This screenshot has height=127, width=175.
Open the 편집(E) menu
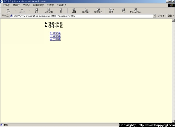pos(16,5)
